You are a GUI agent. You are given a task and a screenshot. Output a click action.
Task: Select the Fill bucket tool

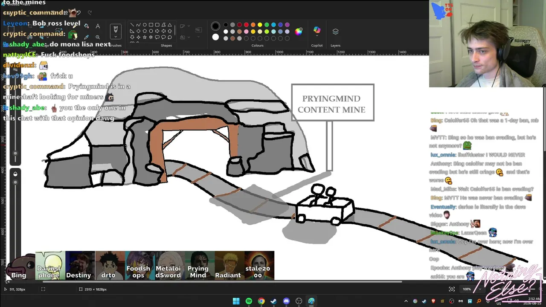pyautogui.click(x=87, y=26)
